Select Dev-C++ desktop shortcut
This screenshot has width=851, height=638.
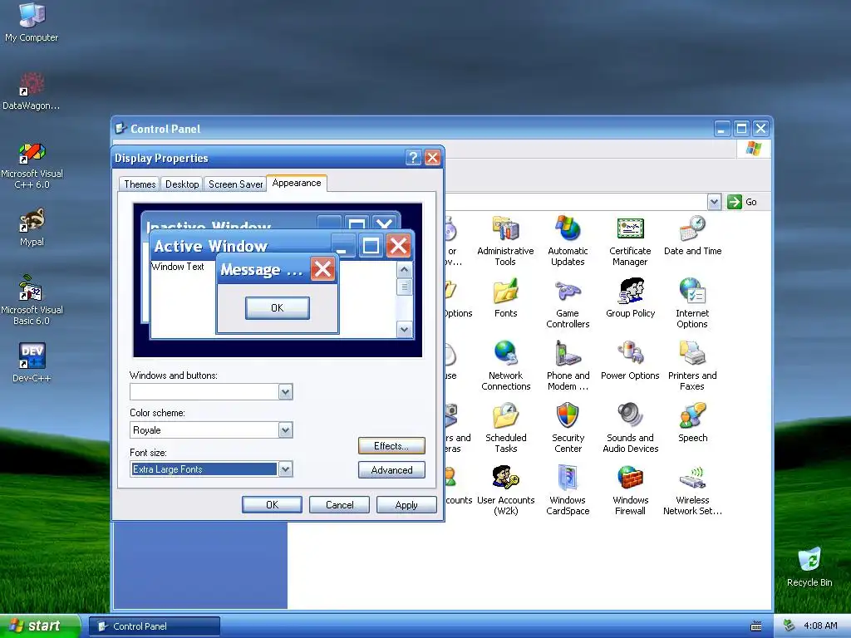click(32, 363)
